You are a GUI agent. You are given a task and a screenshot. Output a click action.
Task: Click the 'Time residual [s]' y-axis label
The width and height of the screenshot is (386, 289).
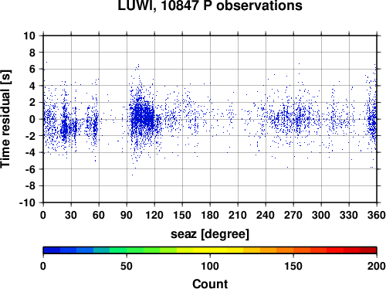click(5, 119)
